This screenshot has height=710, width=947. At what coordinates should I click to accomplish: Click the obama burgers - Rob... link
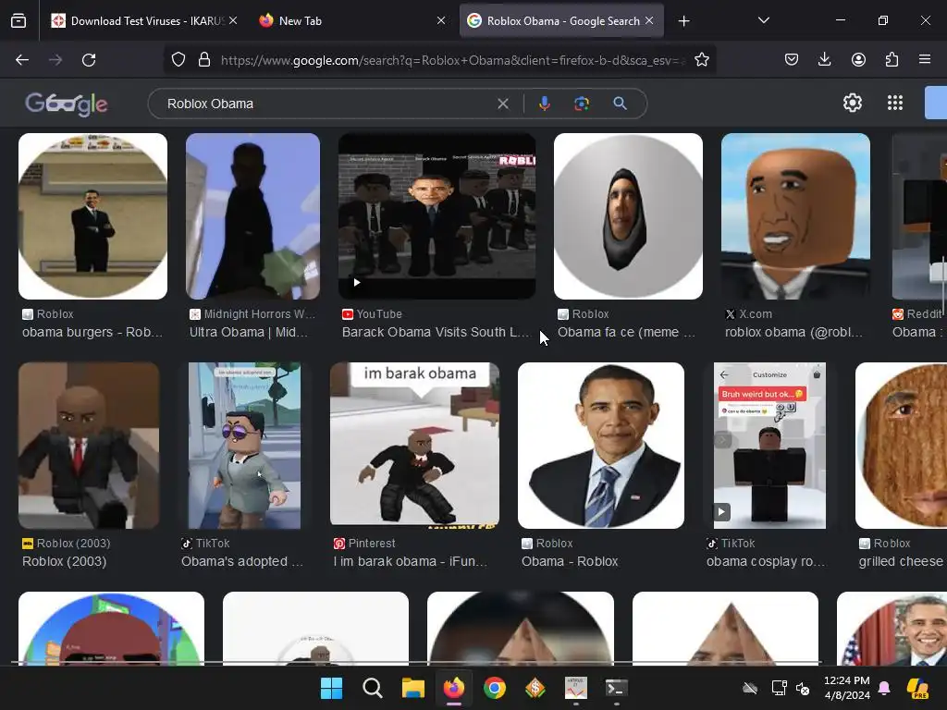tap(92, 332)
